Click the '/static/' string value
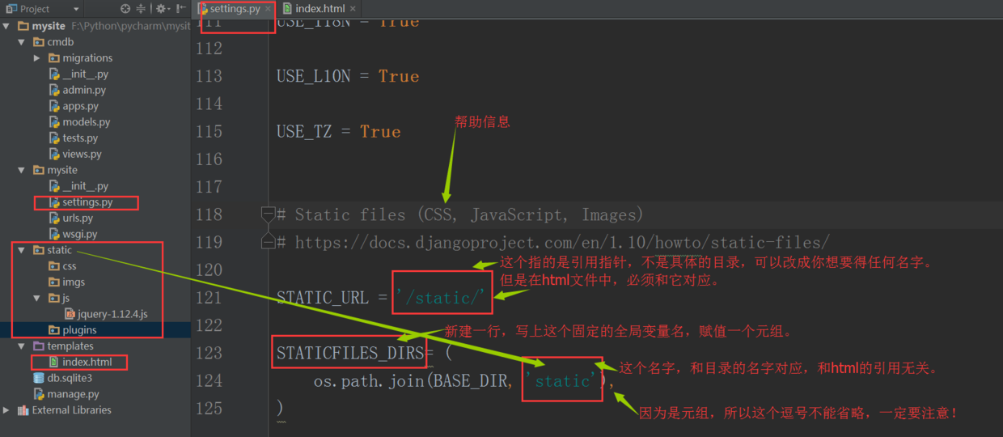This screenshot has height=437, width=1003. point(442,298)
